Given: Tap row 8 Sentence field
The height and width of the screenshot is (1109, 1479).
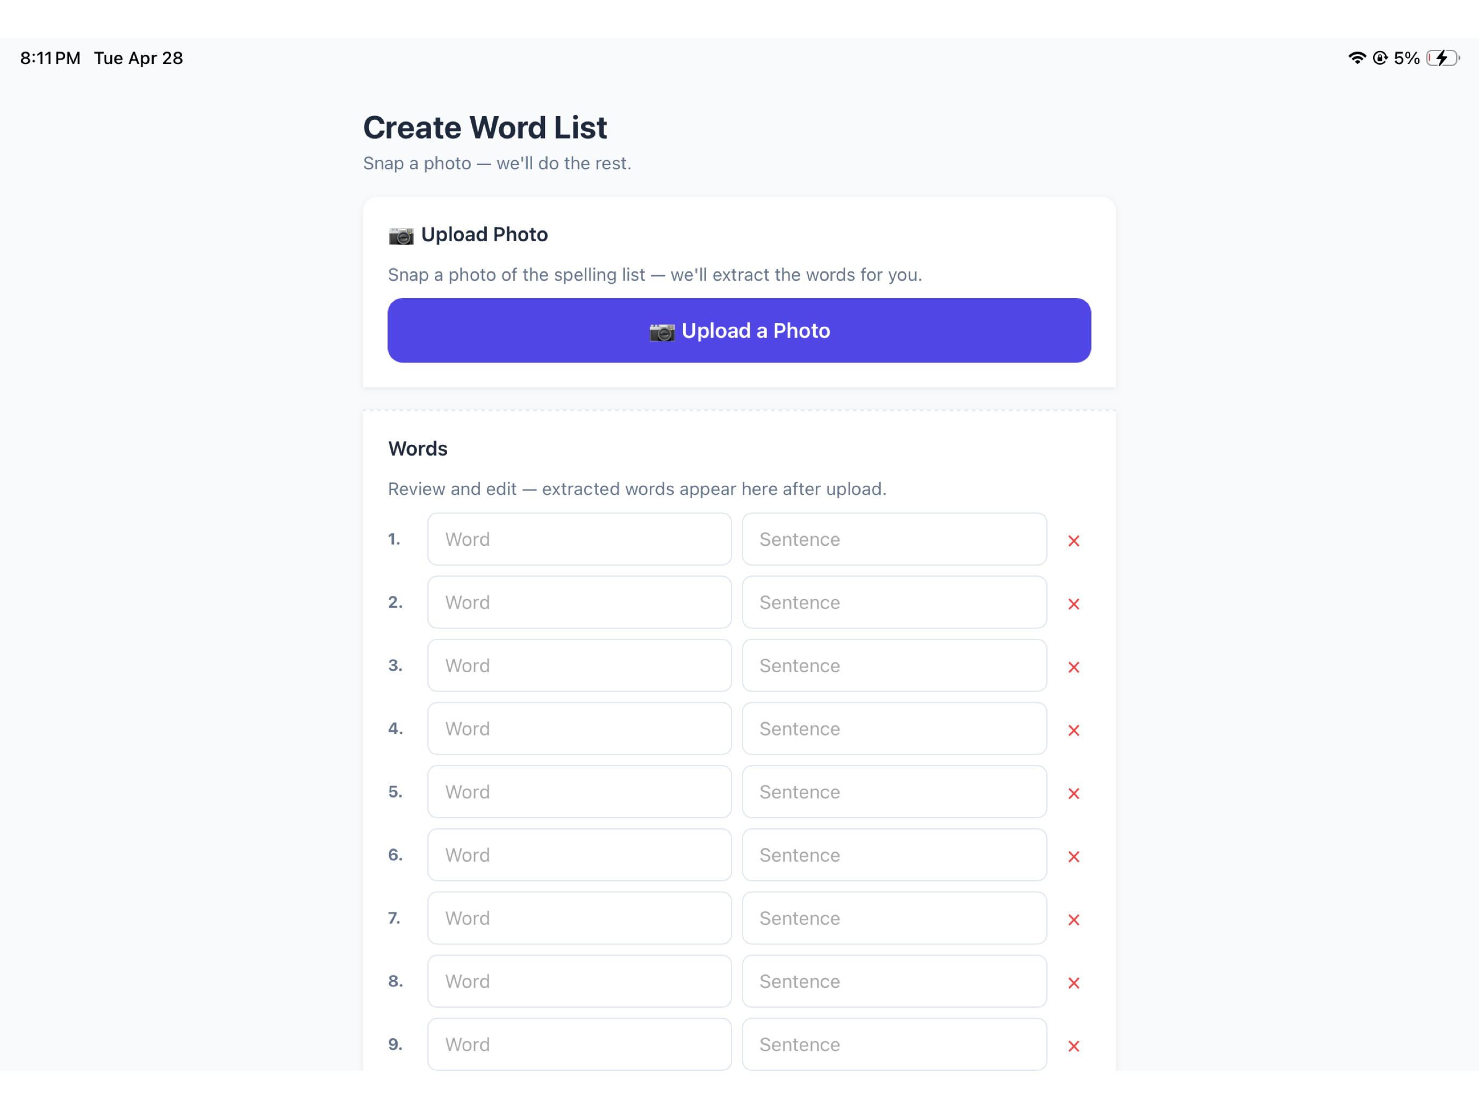Looking at the screenshot, I should (x=894, y=981).
